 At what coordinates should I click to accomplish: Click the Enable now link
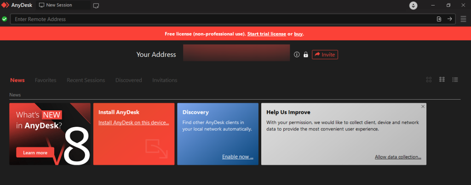pos(238,157)
